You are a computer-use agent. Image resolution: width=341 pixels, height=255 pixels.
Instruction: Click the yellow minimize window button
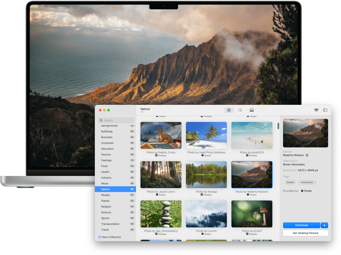tap(104, 110)
